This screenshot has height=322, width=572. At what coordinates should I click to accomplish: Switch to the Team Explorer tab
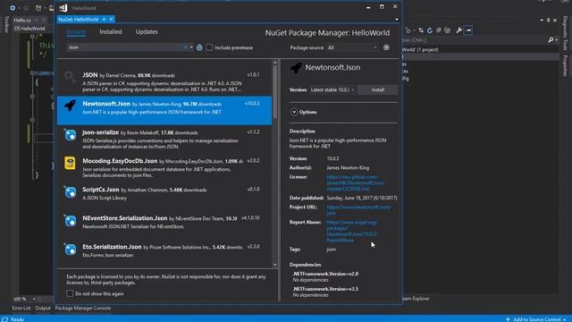tap(416, 299)
